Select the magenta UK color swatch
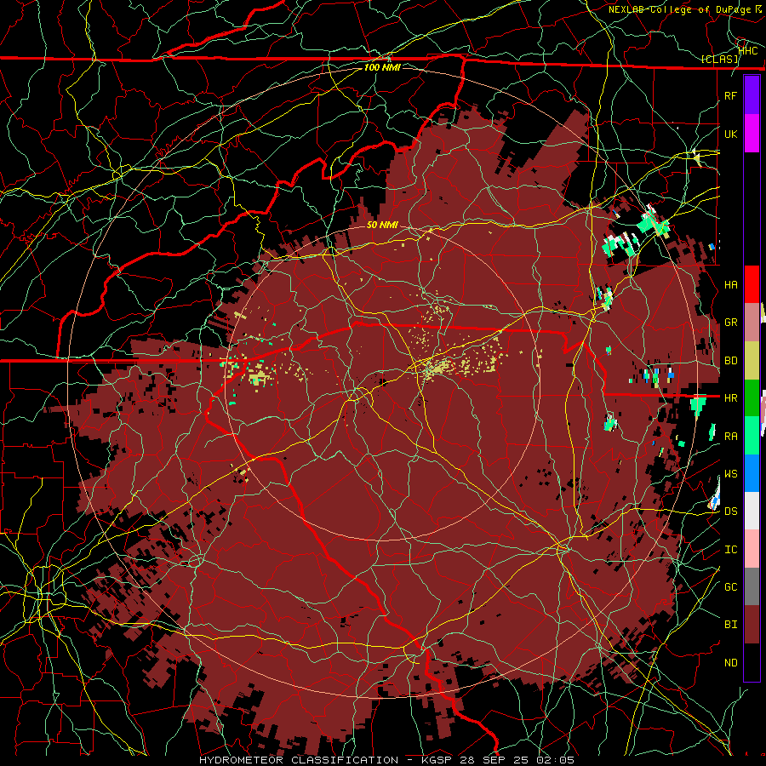 point(752,134)
